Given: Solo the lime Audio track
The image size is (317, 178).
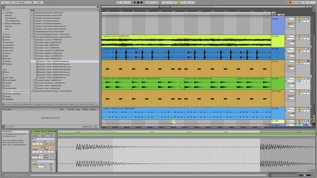Looking at the screenshot, I should tap(305, 36).
